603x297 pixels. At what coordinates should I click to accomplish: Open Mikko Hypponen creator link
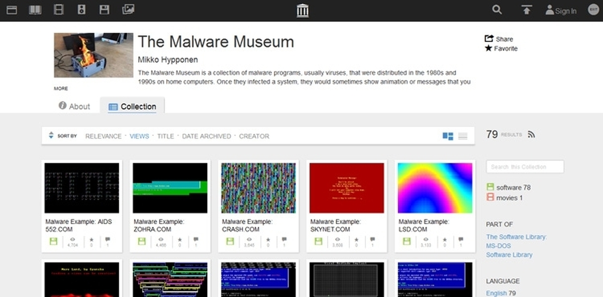(168, 60)
